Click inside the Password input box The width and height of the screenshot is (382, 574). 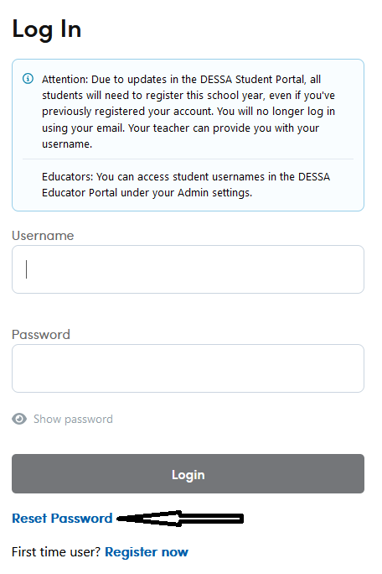click(188, 368)
